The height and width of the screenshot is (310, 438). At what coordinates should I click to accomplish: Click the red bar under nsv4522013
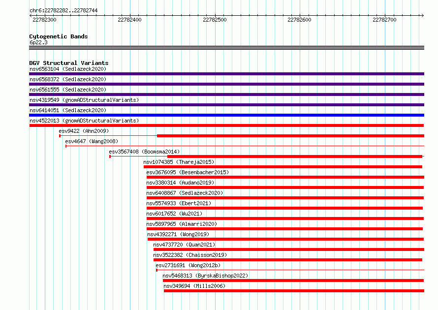(226, 125)
